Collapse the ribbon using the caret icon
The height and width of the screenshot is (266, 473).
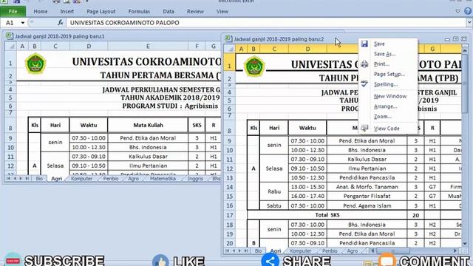point(458,11)
